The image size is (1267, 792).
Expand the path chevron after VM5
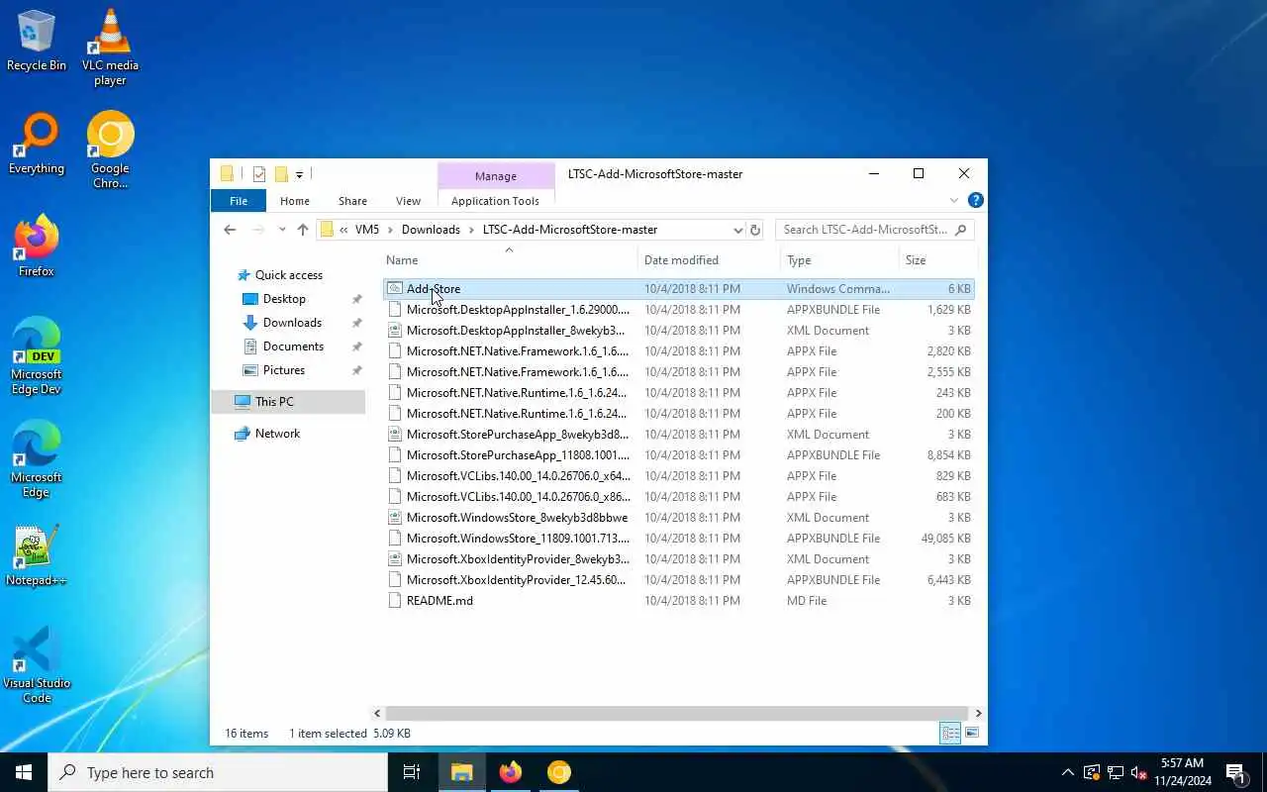390,230
